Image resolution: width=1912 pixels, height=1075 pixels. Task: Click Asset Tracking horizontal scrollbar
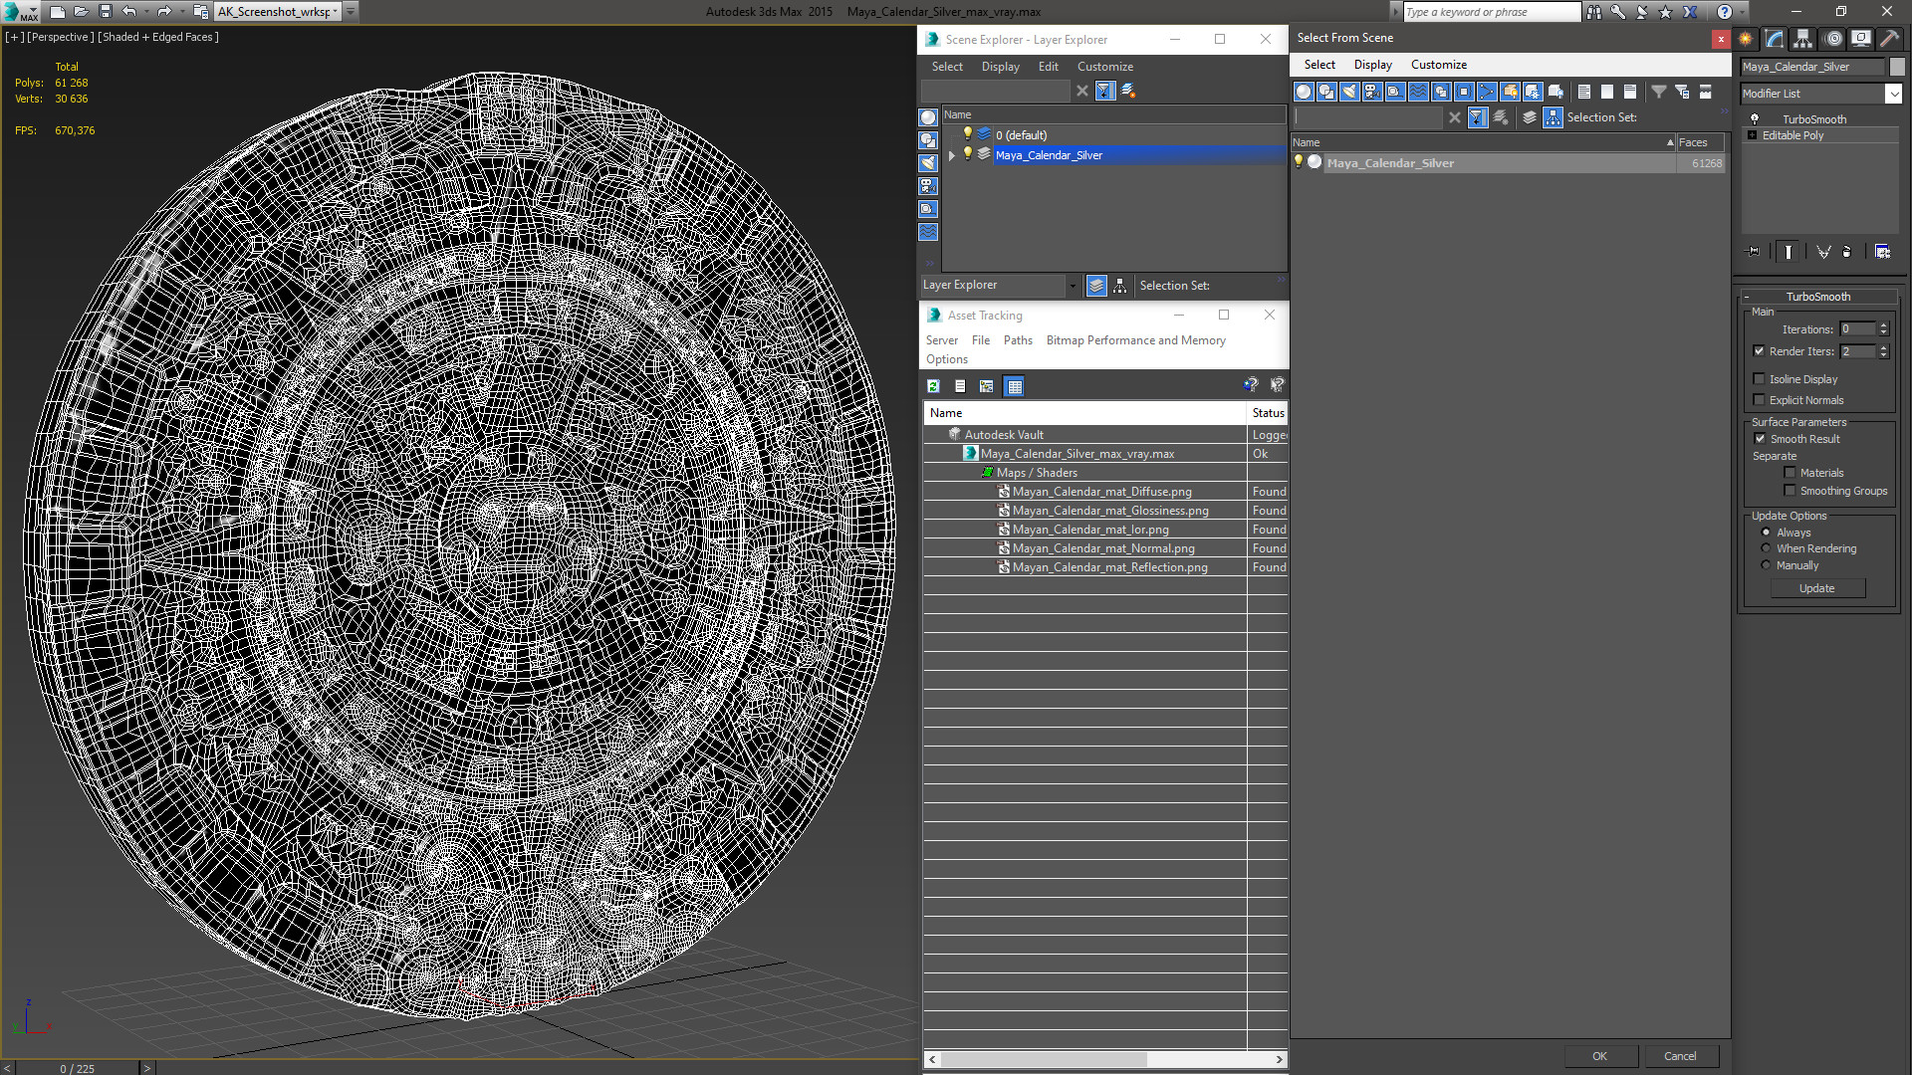(1105, 1059)
